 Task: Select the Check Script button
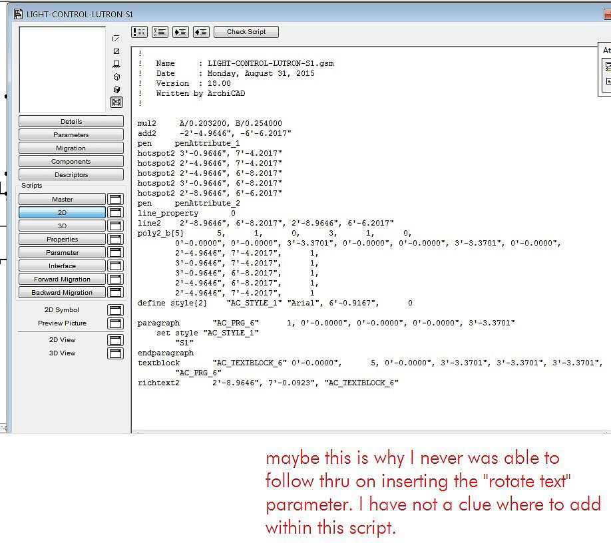pos(246,32)
